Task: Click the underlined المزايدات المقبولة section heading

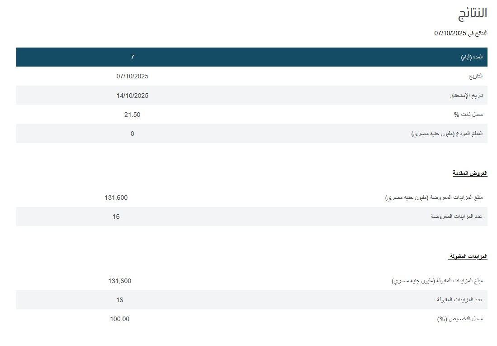Action: (468, 257)
